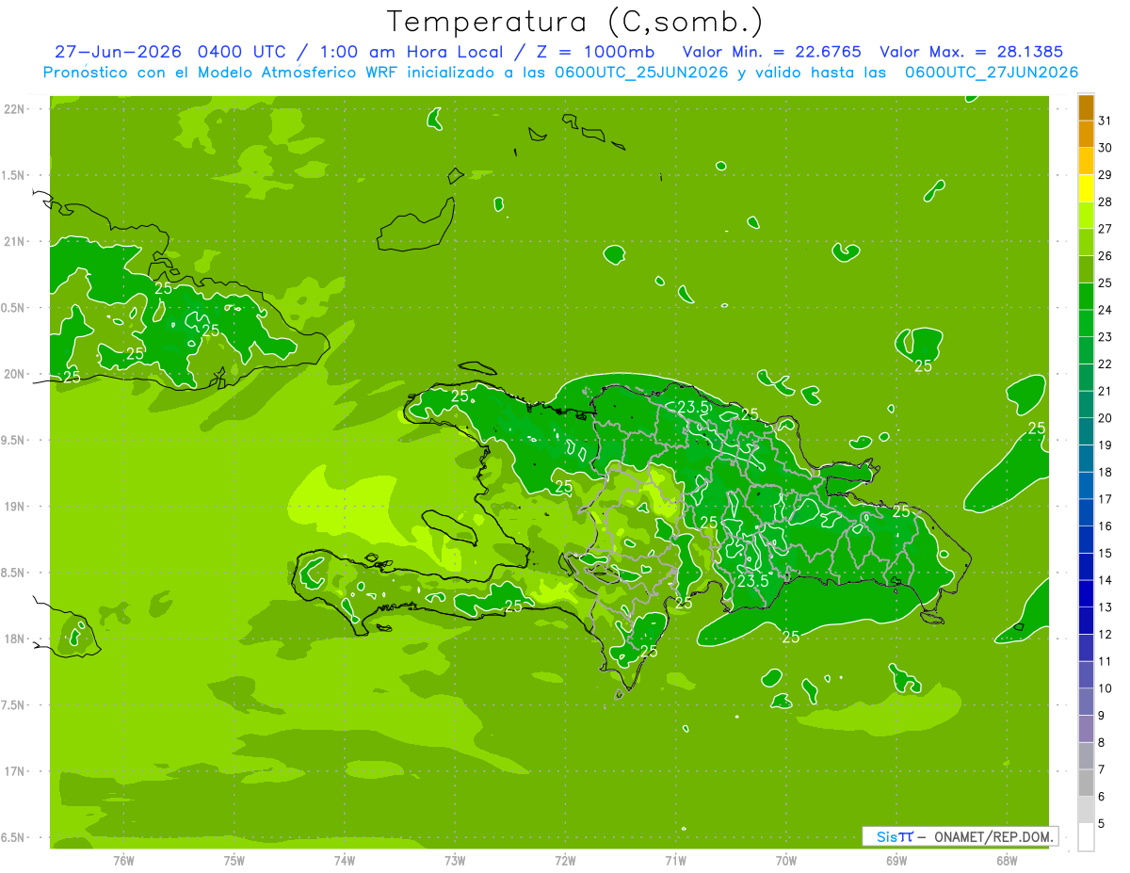Screen dimensions: 1130x873
Task: Click the '75W' longitude axis label
Action: coord(234,860)
